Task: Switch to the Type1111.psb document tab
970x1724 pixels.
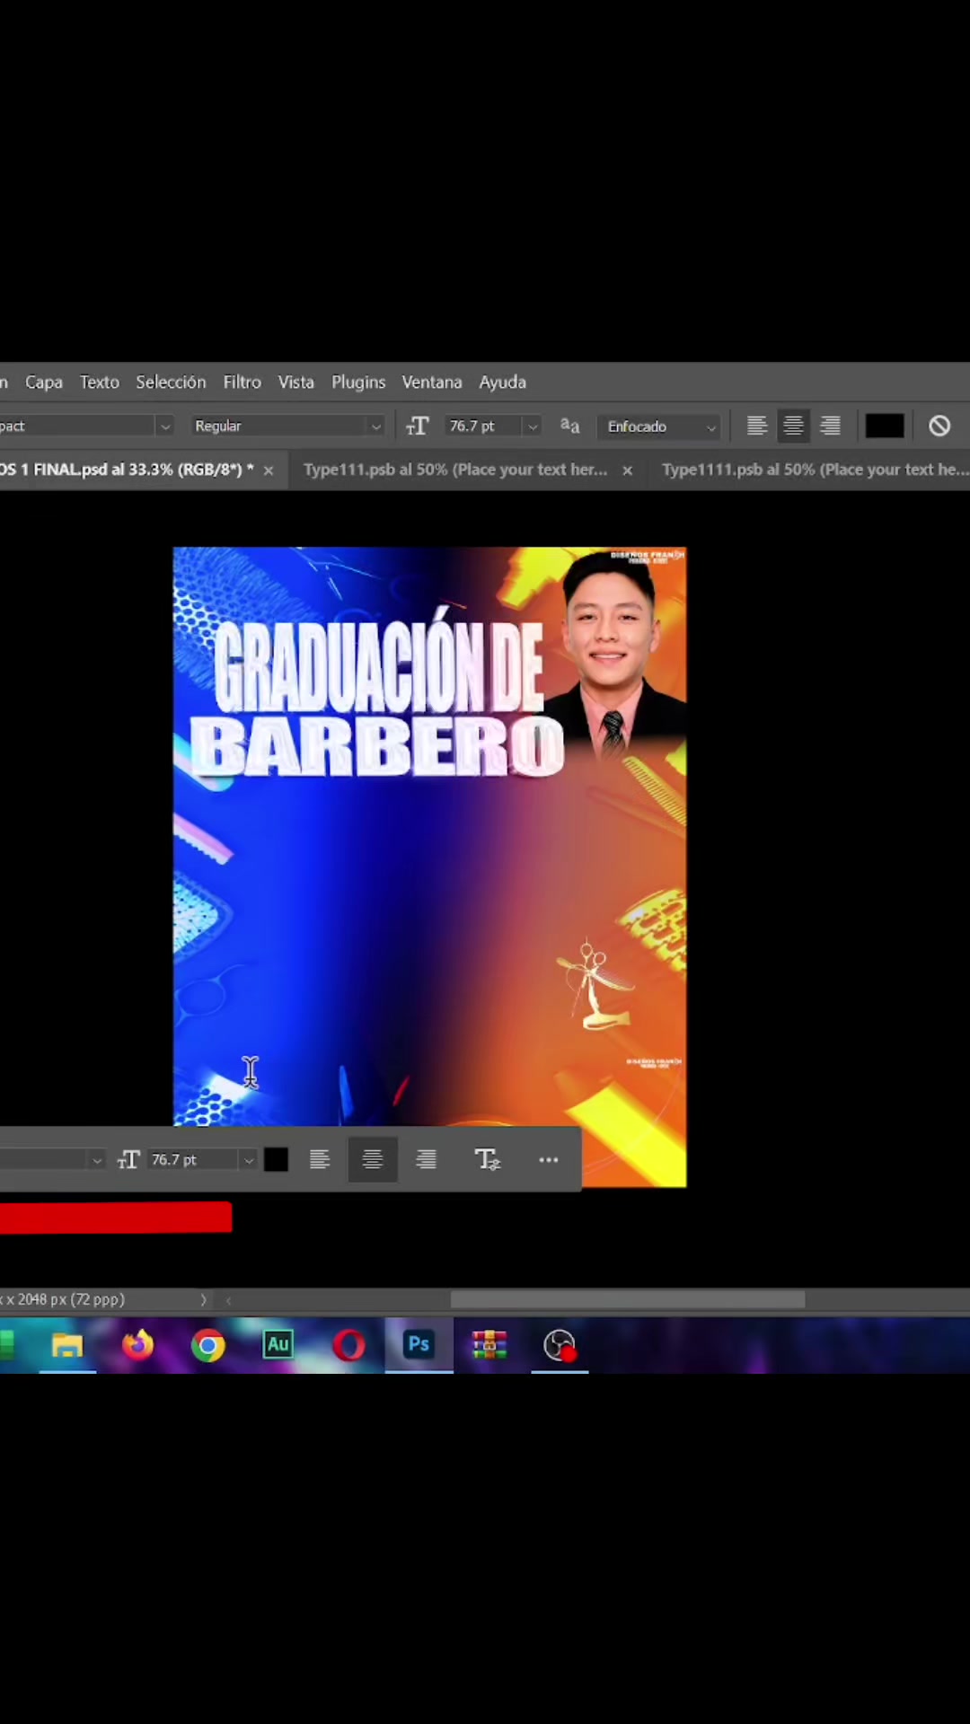Action: 816,470
